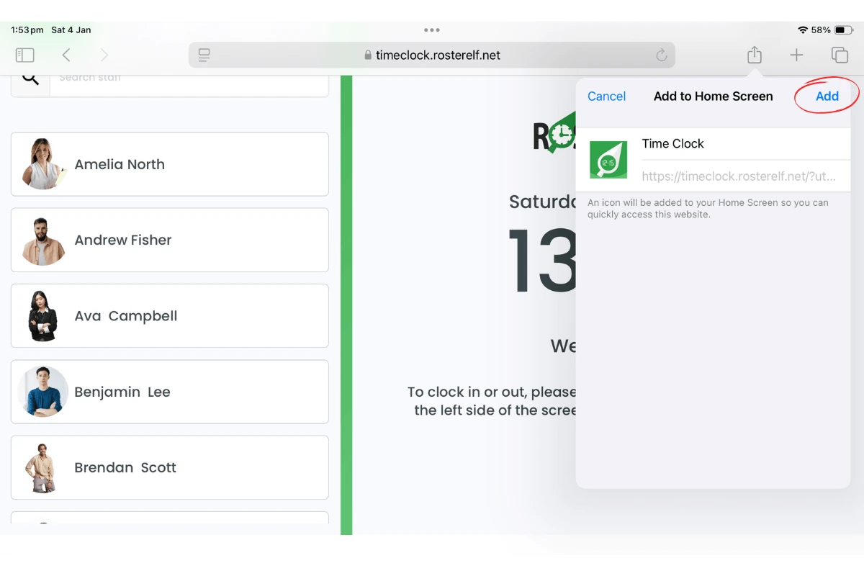Select Amelia North from the staff list
The image size is (864, 576).
pyautogui.click(x=170, y=164)
